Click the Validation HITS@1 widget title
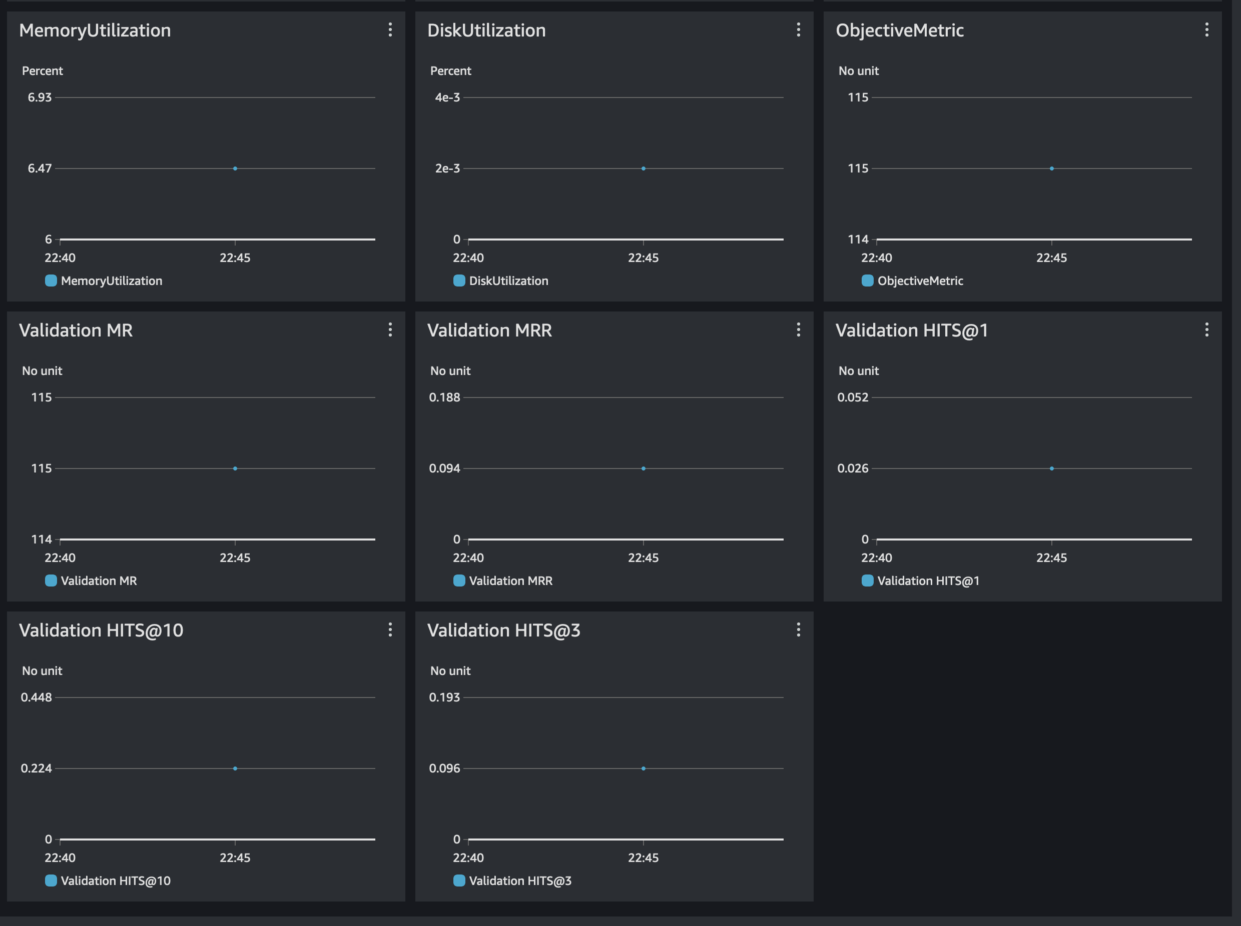The width and height of the screenshot is (1241, 926). click(912, 330)
